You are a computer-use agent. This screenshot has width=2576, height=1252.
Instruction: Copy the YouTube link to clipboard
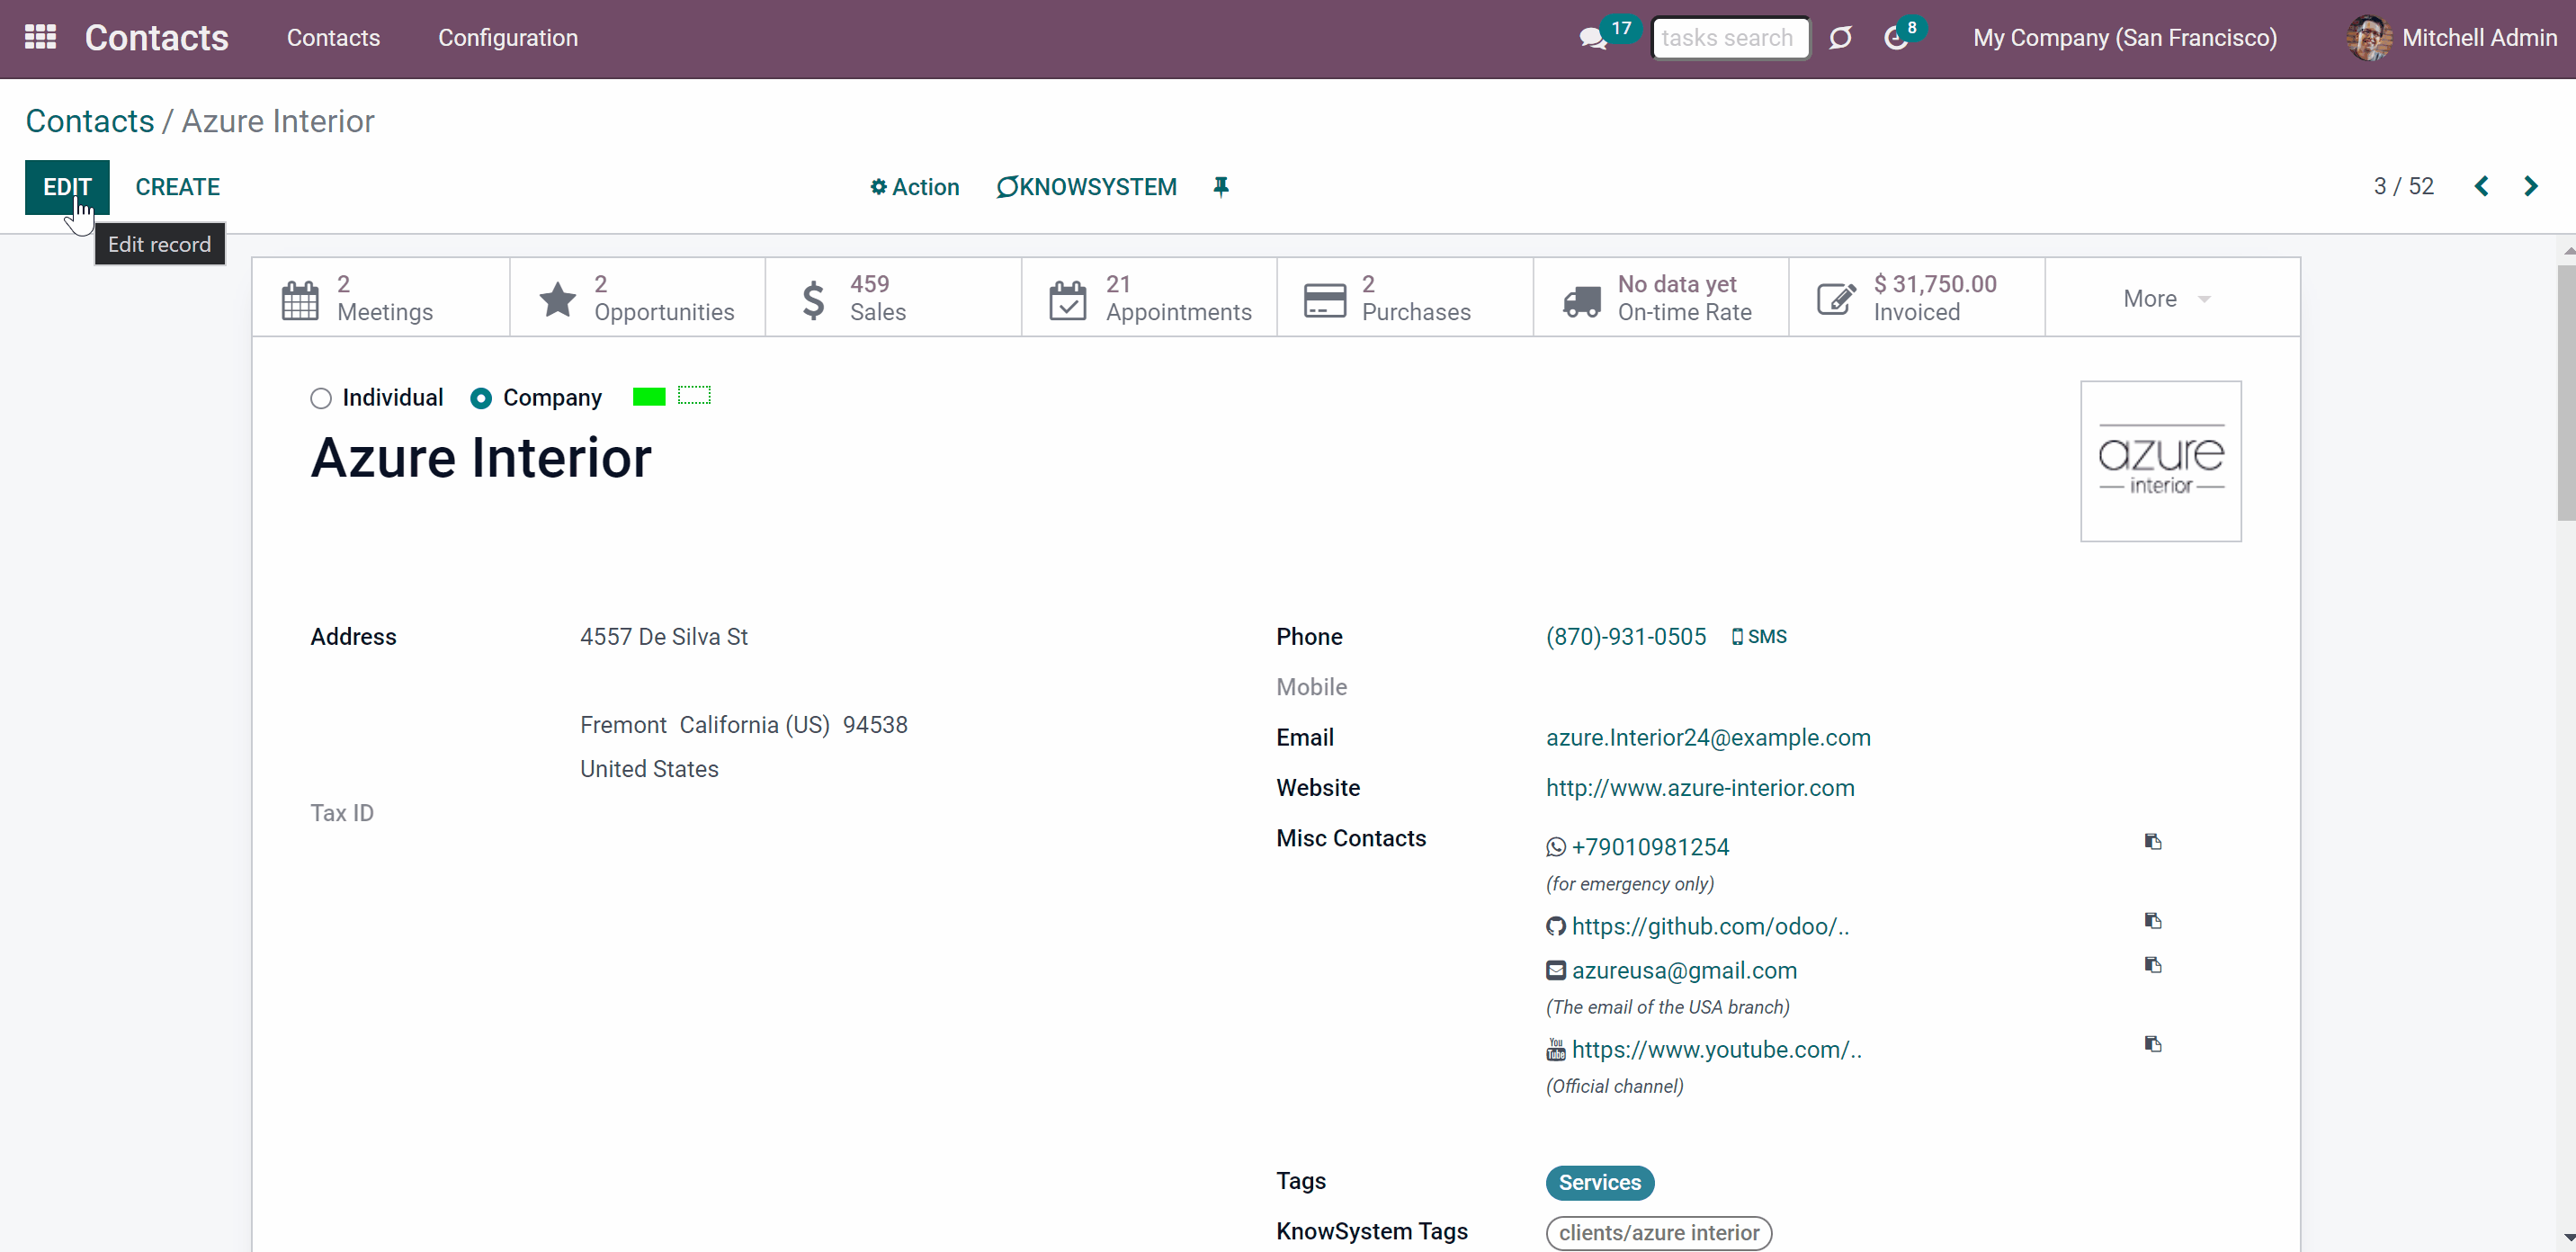point(2153,1044)
